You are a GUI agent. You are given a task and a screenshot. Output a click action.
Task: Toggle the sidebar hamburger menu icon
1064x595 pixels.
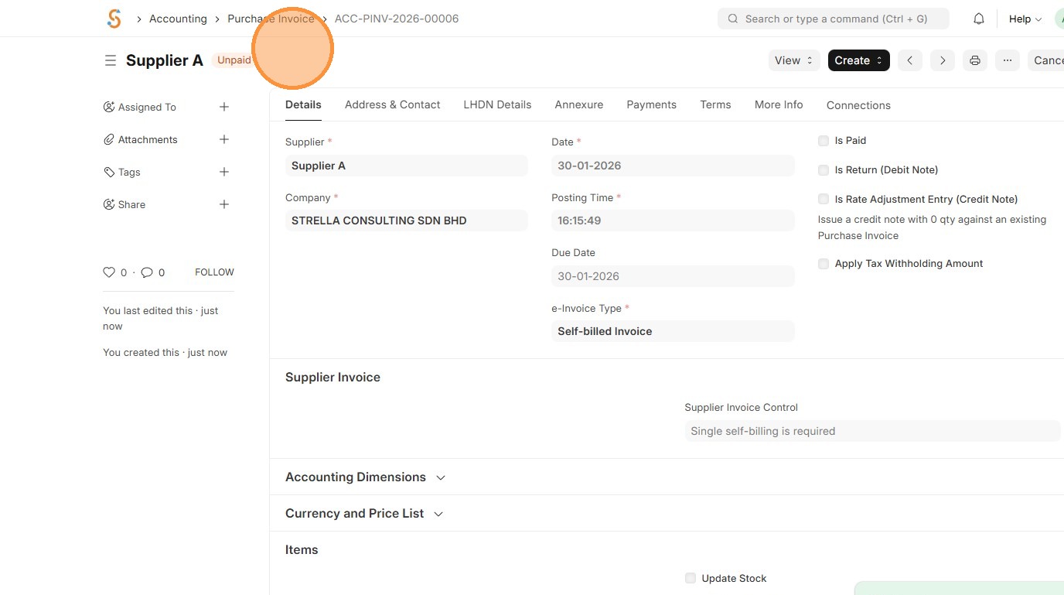111,60
